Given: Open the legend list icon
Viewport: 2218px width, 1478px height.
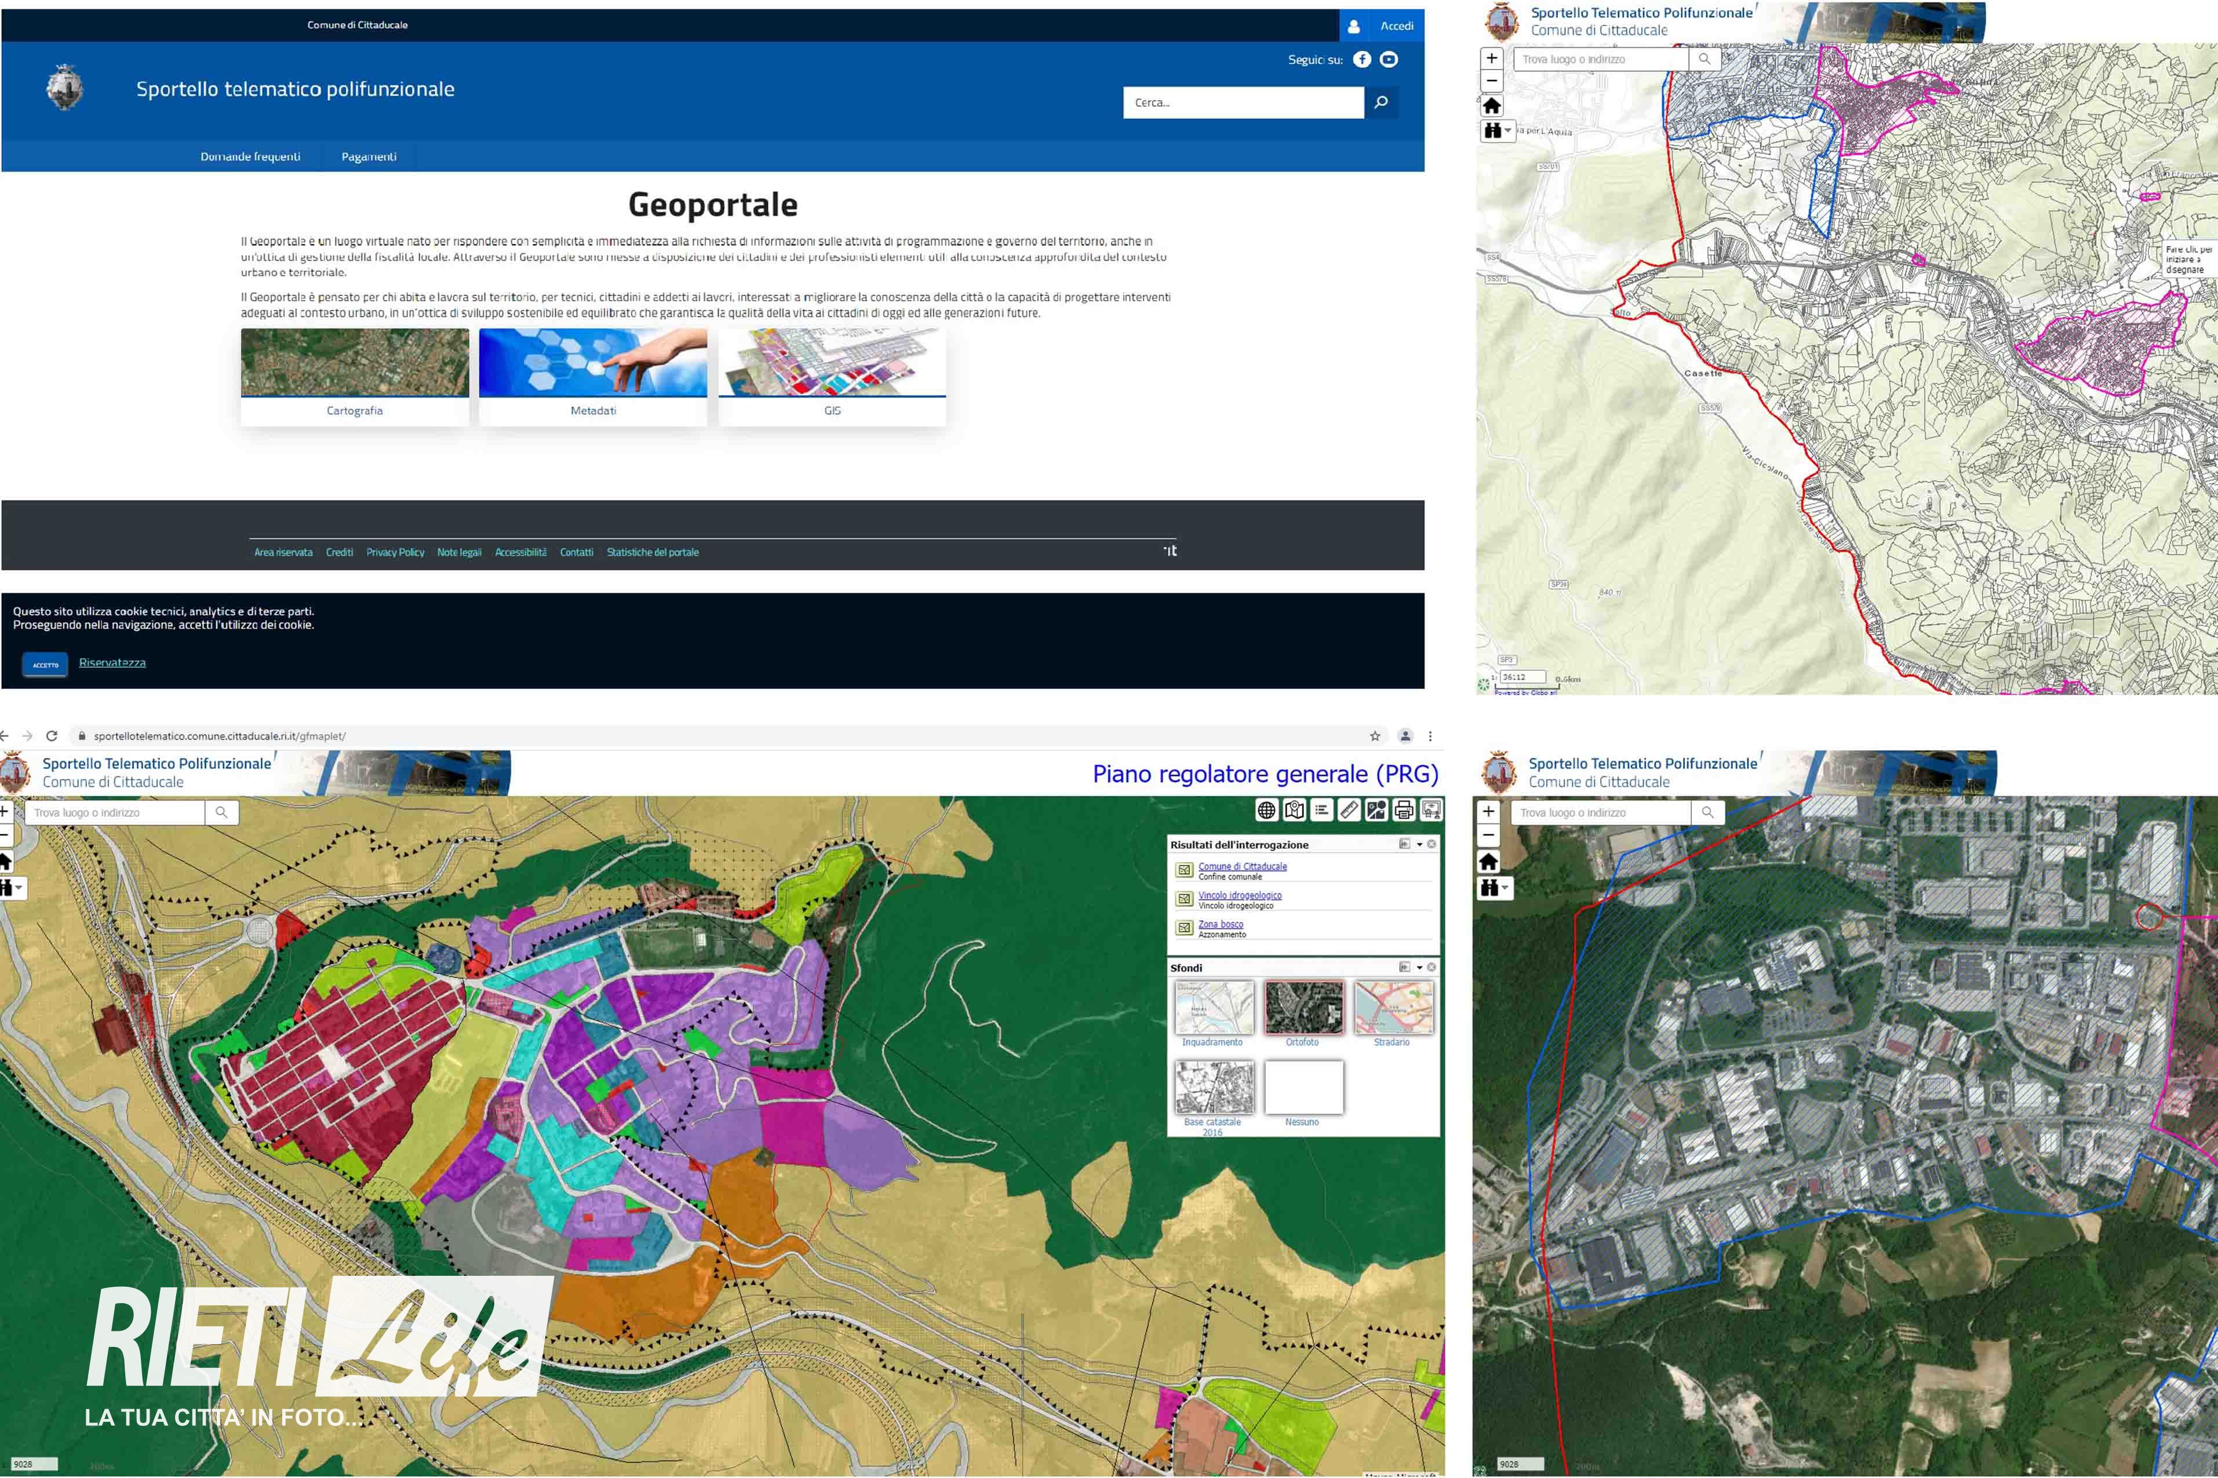Looking at the screenshot, I should [x=1321, y=810].
